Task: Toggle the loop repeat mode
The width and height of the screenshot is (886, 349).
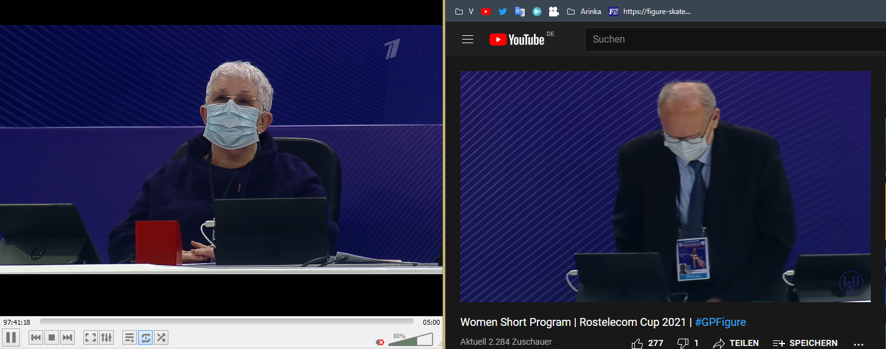Action: [145, 337]
